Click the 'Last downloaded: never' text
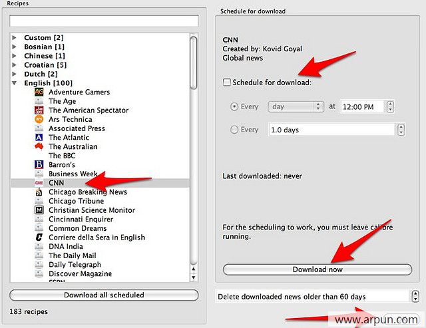426x328 pixels. [262, 176]
